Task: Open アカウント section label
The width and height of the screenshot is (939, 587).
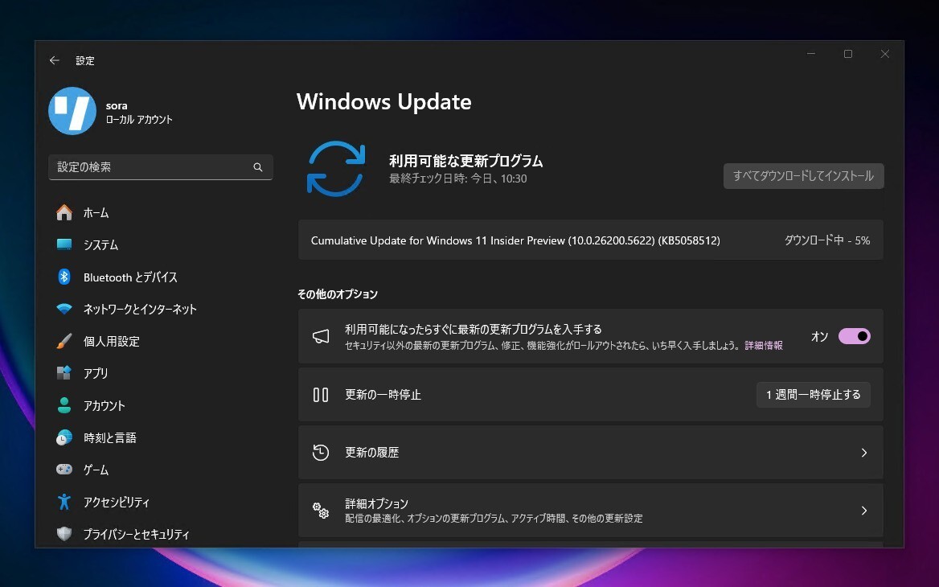Action: (105, 405)
